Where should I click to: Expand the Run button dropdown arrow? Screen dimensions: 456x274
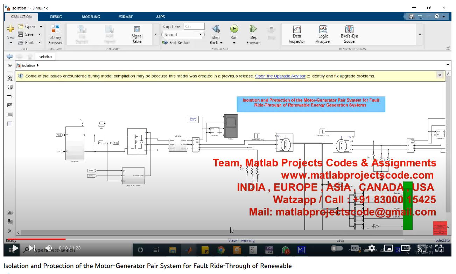click(234, 43)
